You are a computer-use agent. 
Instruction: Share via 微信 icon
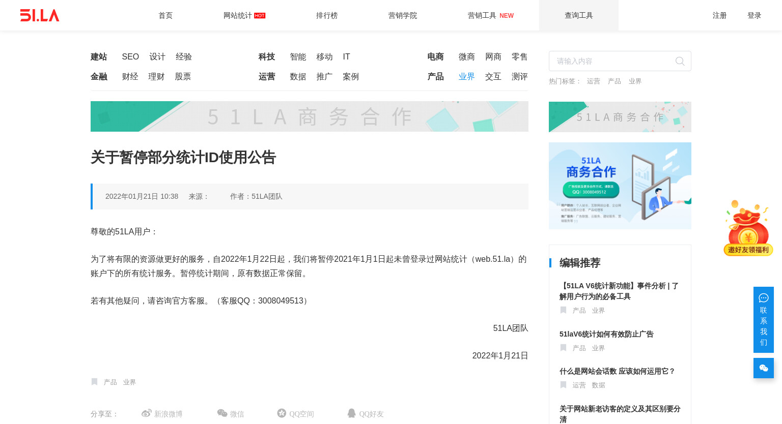[222, 413]
